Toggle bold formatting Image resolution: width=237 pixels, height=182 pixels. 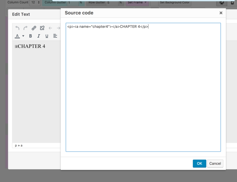tap(31, 36)
